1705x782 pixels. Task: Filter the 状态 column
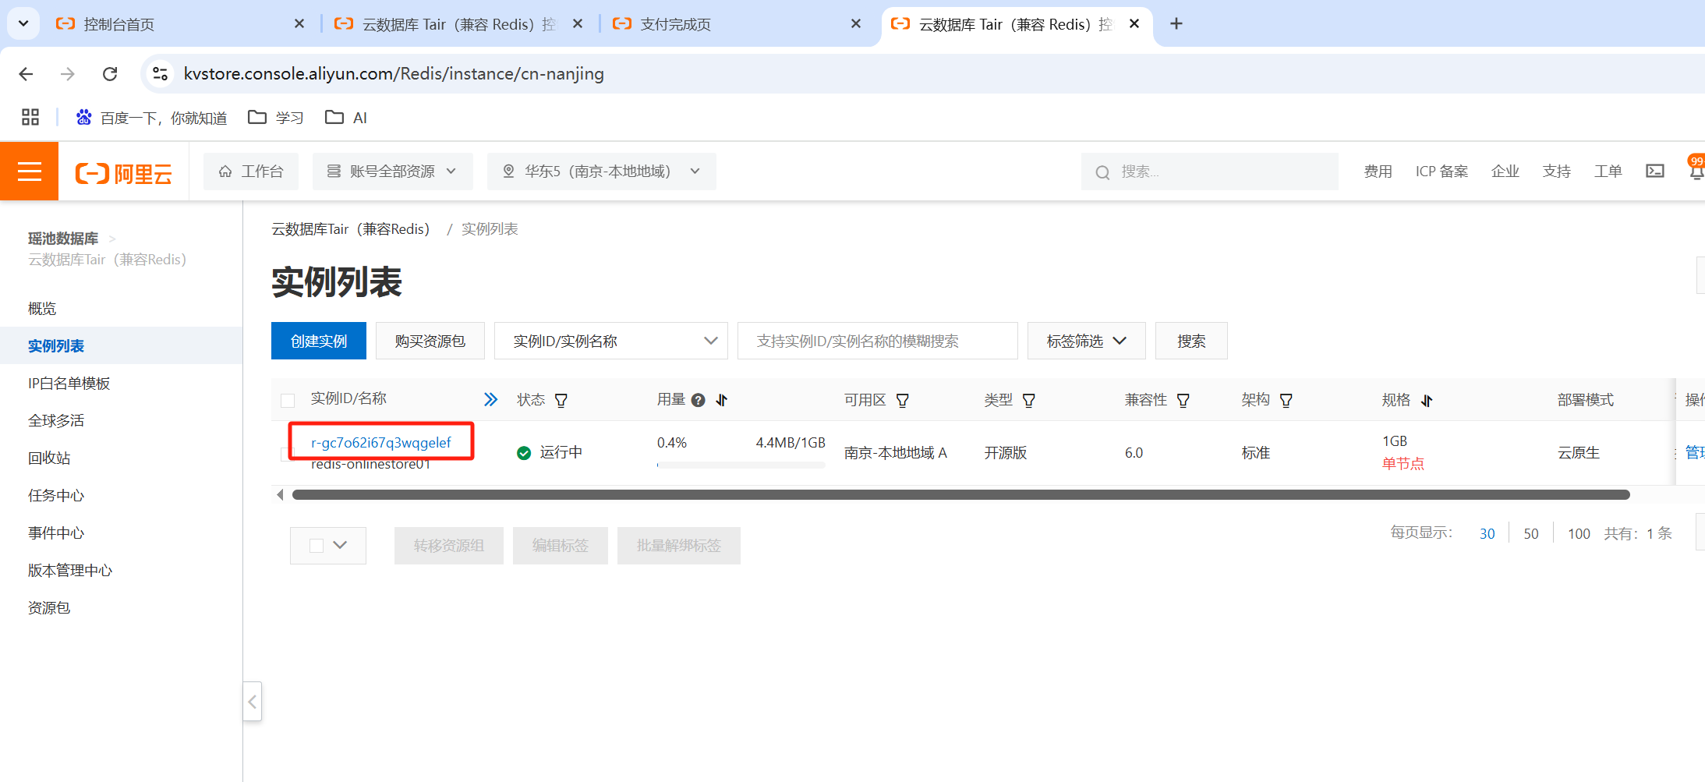[561, 400]
